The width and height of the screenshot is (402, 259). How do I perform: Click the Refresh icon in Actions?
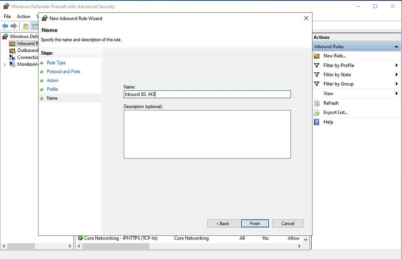point(317,103)
